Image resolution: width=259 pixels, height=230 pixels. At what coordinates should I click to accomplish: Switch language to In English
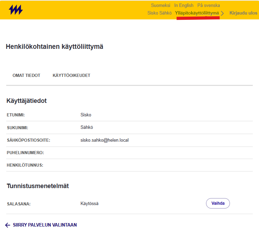pos(184,6)
